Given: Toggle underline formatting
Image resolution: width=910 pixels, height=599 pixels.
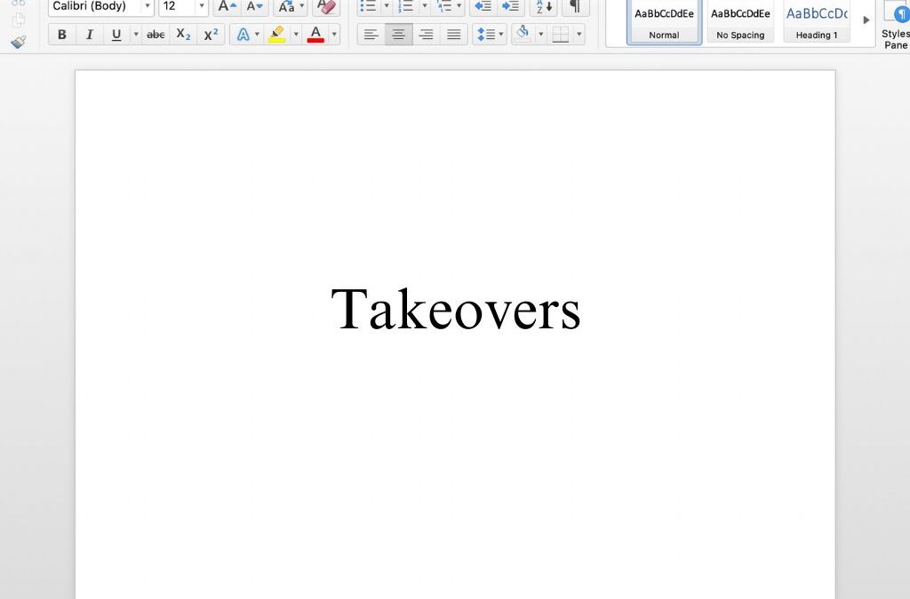Looking at the screenshot, I should 116,35.
